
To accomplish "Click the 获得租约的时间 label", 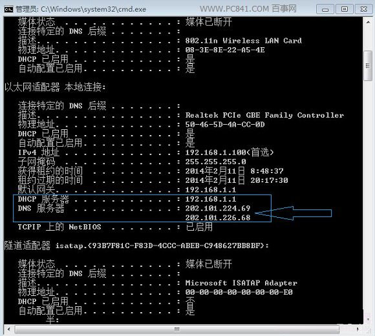I will click(50, 171).
